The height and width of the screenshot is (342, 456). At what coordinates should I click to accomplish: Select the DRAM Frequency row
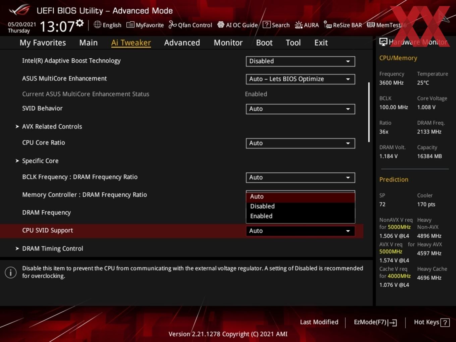(x=46, y=213)
